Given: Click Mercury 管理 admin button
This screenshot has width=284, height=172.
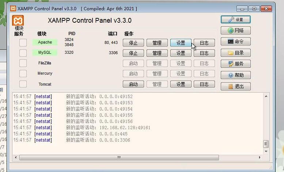Looking at the screenshot, I should (x=157, y=74).
